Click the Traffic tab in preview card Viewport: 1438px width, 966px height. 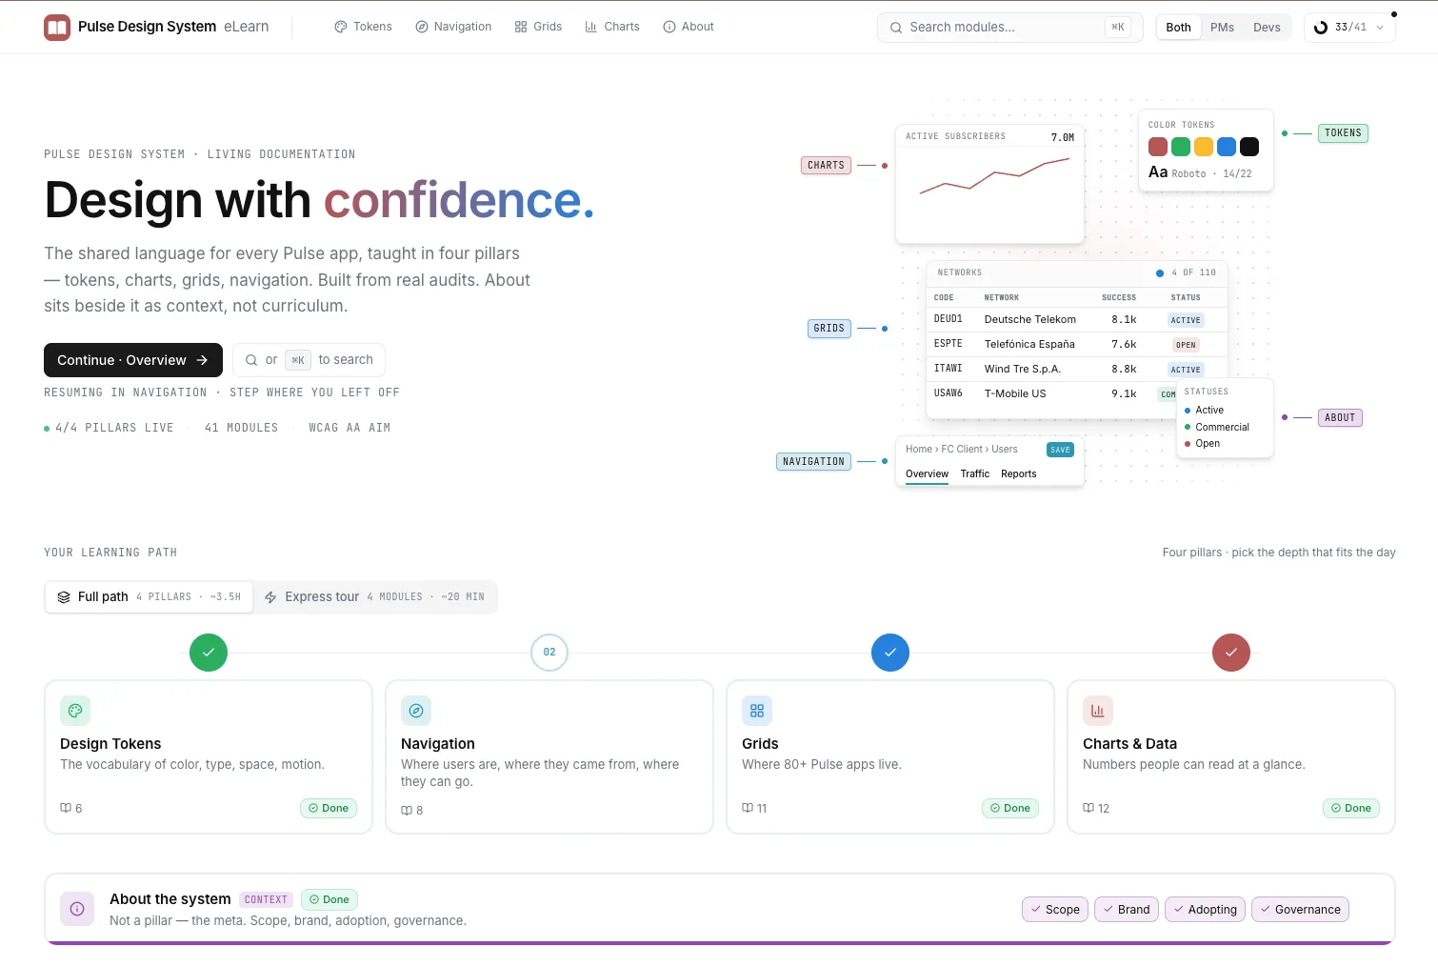tap(974, 474)
